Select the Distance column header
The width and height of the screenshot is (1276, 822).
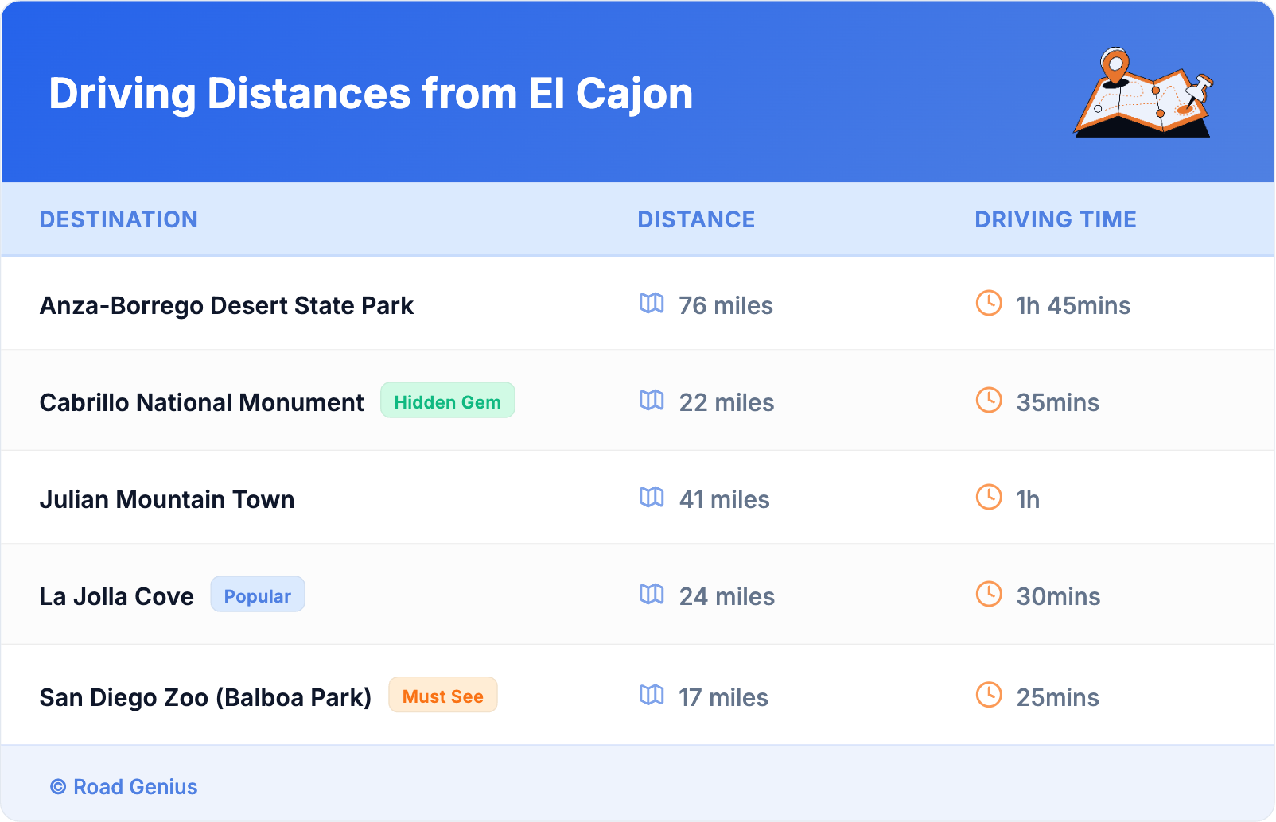696,219
